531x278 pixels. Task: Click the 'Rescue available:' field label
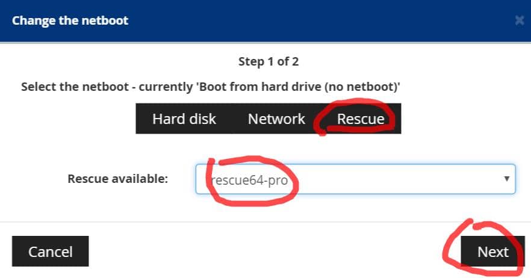(118, 179)
